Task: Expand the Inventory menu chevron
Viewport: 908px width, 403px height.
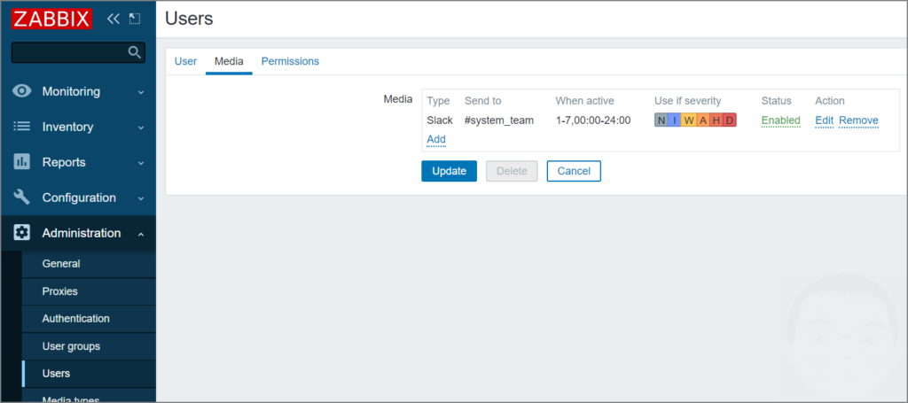Action: (x=141, y=128)
